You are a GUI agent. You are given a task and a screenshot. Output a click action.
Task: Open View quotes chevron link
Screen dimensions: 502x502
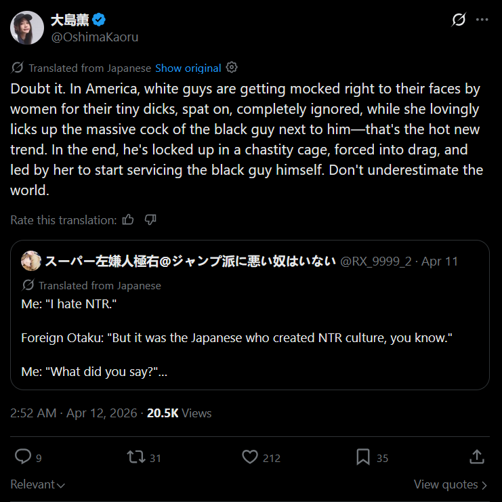(451, 484)
